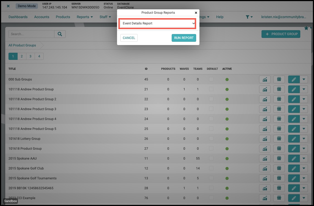Toggle default checkbox for 000 Sub Groups
Viewport: 314px width, 206px height.
click(211, 79)
